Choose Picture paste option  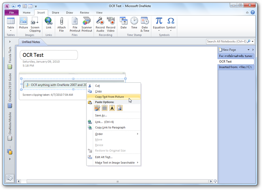[x=120, y=108]
